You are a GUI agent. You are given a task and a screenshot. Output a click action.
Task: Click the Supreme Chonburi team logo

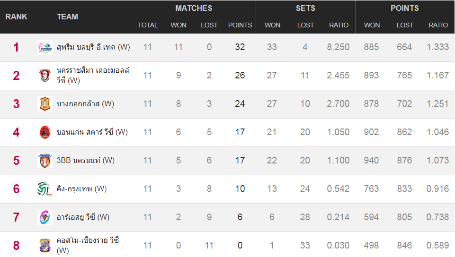coord(45,47)
